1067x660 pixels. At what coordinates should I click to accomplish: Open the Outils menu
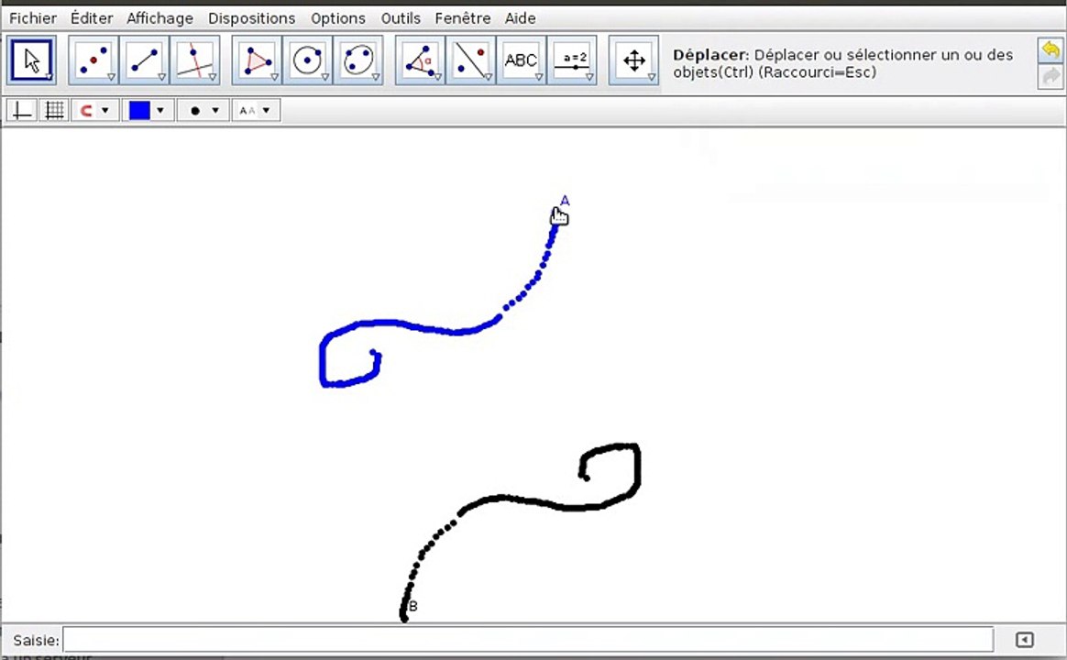coord(401,18)
